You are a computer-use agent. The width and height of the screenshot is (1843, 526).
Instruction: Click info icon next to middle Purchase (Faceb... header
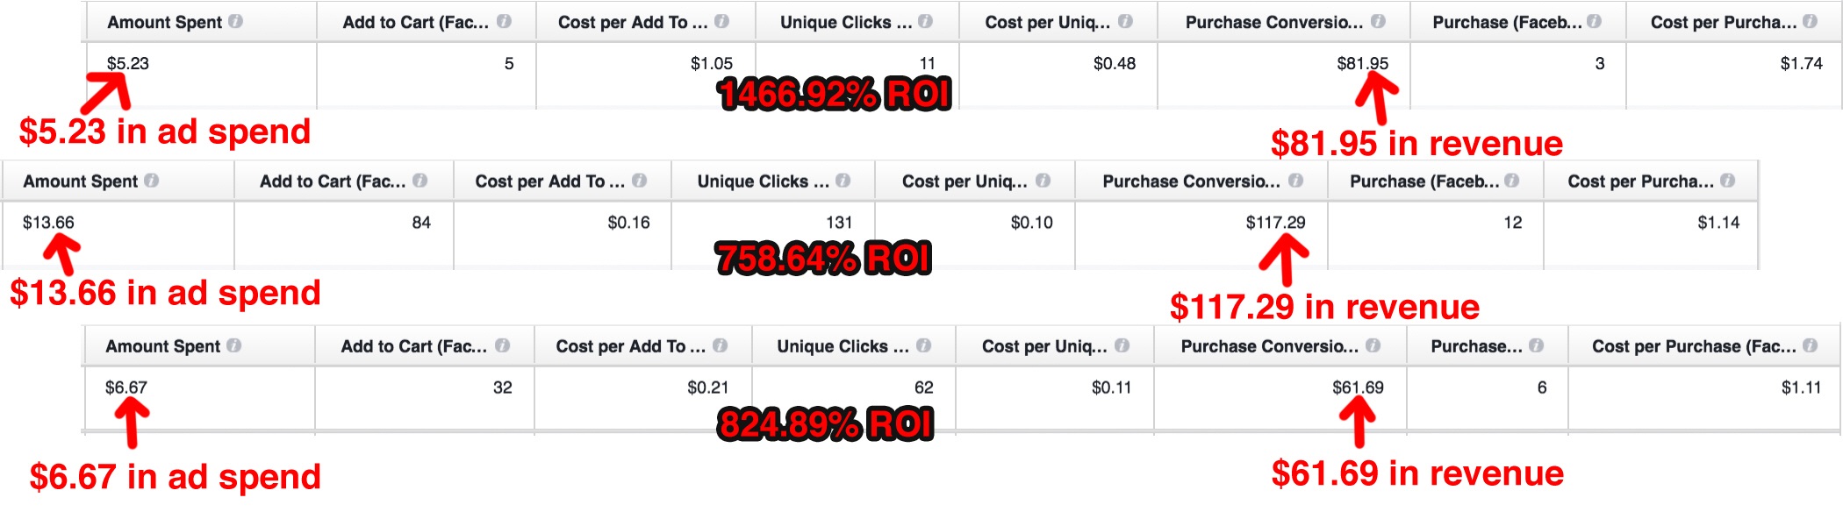(1511, 181)
